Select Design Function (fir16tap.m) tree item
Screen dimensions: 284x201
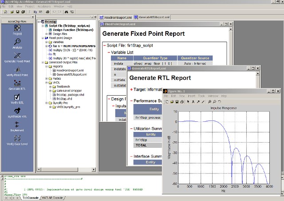(x=73, y=30)
